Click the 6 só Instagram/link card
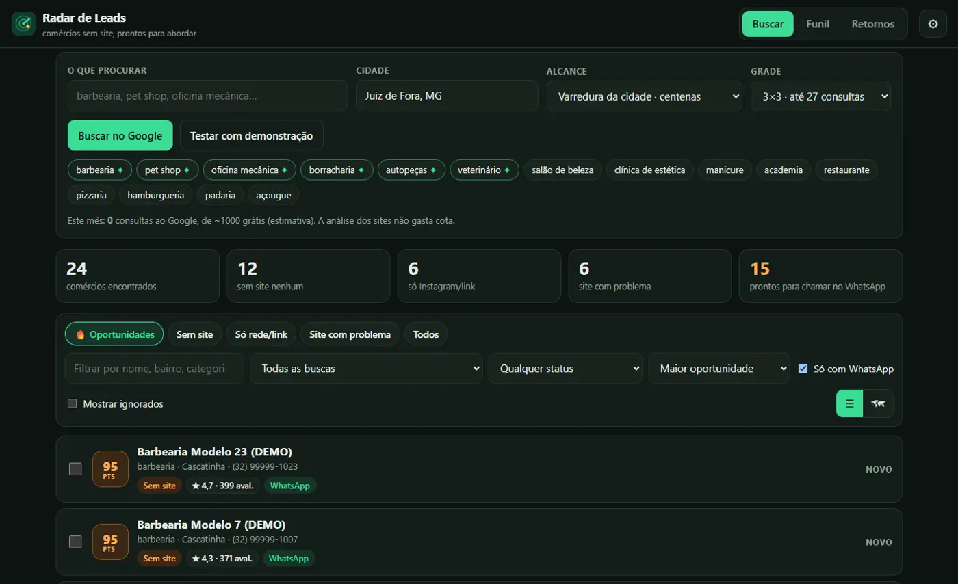Viewport: 958px width, 584px height. pos(479,276)
